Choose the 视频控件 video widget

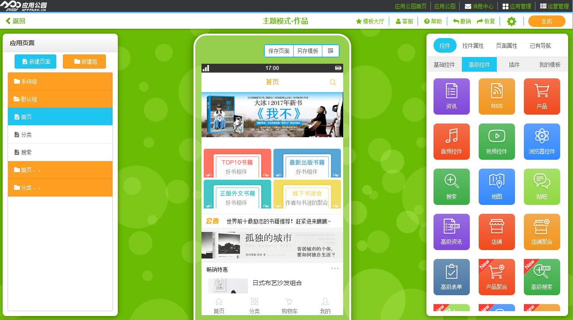pos(496,141)
